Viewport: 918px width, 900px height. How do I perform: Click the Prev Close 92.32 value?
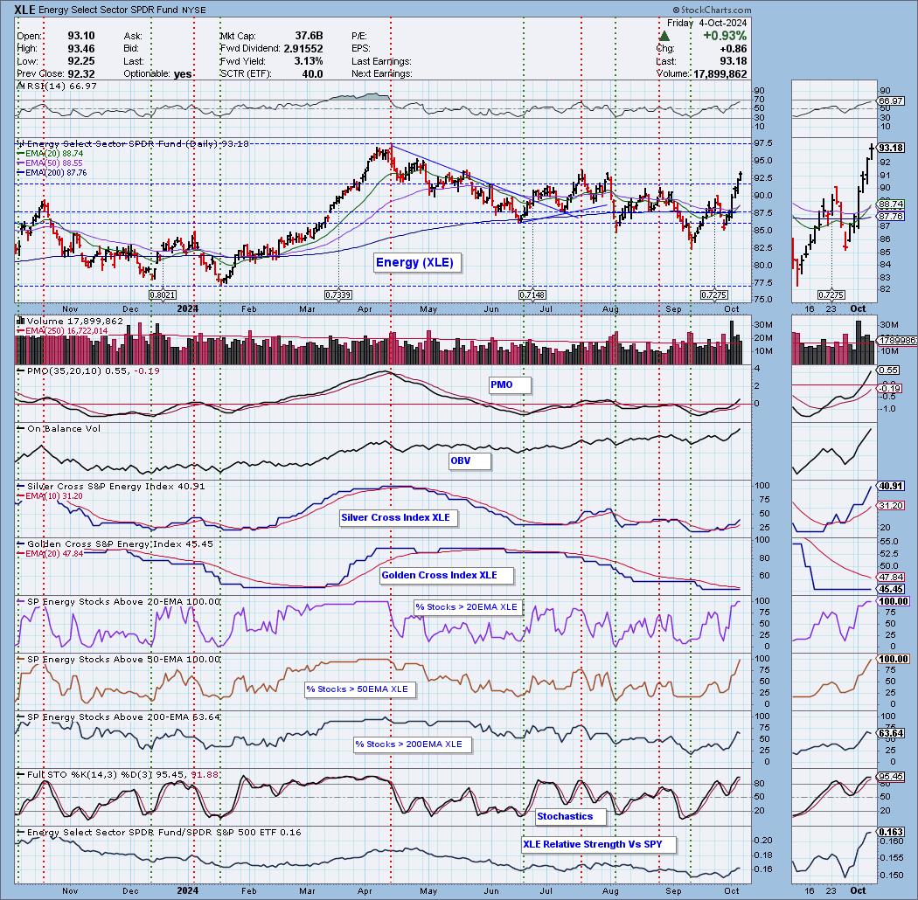pos(80,73)
